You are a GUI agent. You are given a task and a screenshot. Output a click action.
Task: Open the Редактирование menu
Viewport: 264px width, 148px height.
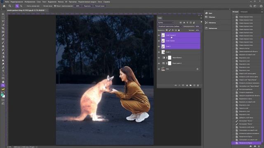pyautogui.click(x=16, y=2)
